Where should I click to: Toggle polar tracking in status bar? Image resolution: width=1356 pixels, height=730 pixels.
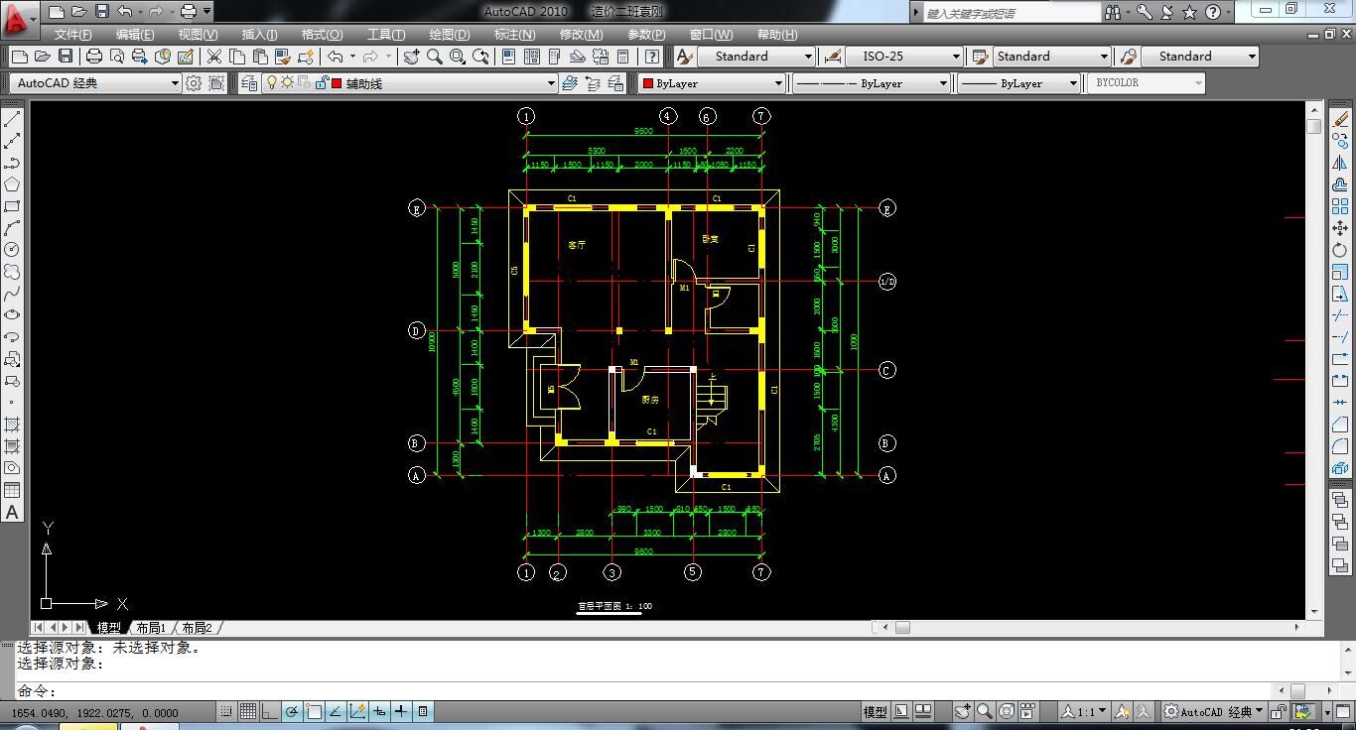pos(292,711)
